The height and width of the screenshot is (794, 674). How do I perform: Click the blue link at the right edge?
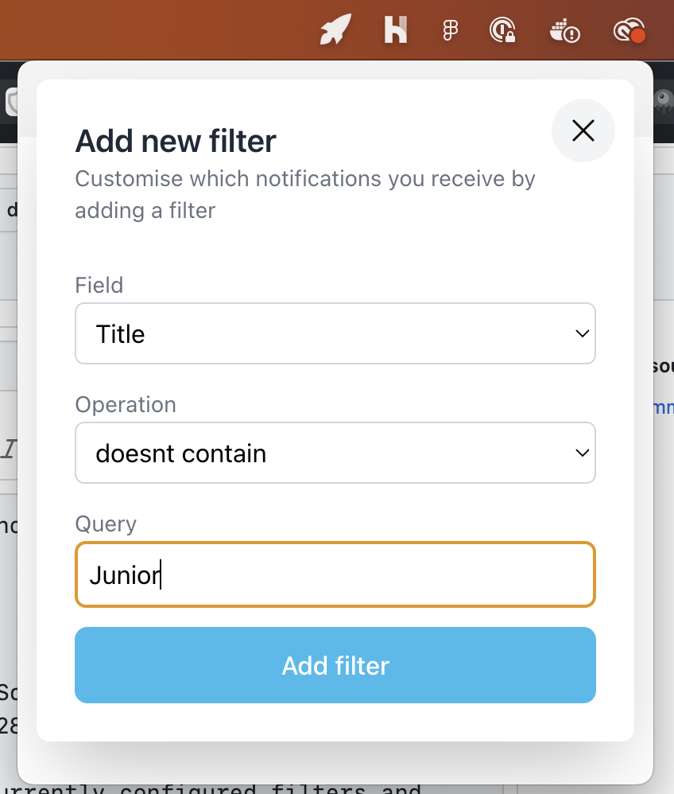(661, 408)
